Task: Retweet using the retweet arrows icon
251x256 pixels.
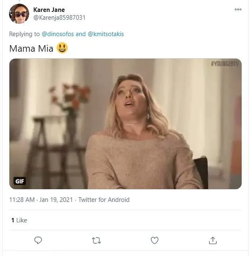Action: coord(96,240)
